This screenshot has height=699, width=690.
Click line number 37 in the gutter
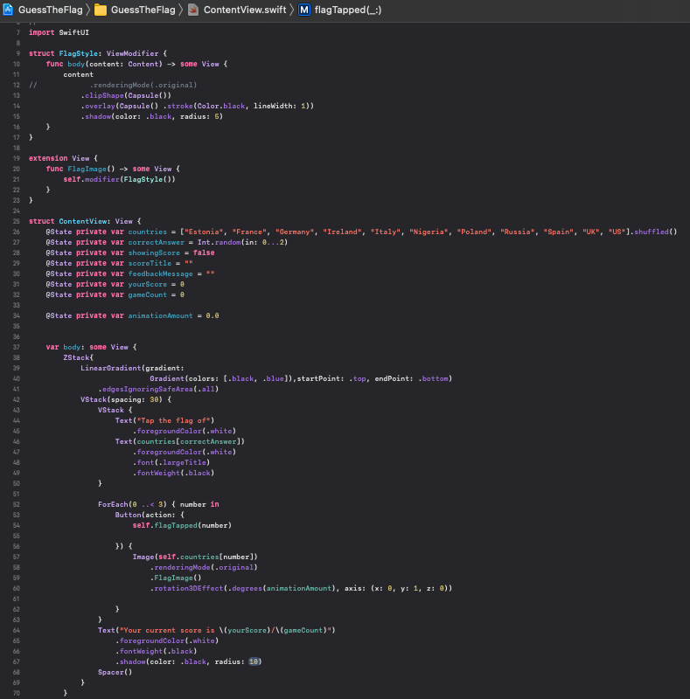pos(16,347)
